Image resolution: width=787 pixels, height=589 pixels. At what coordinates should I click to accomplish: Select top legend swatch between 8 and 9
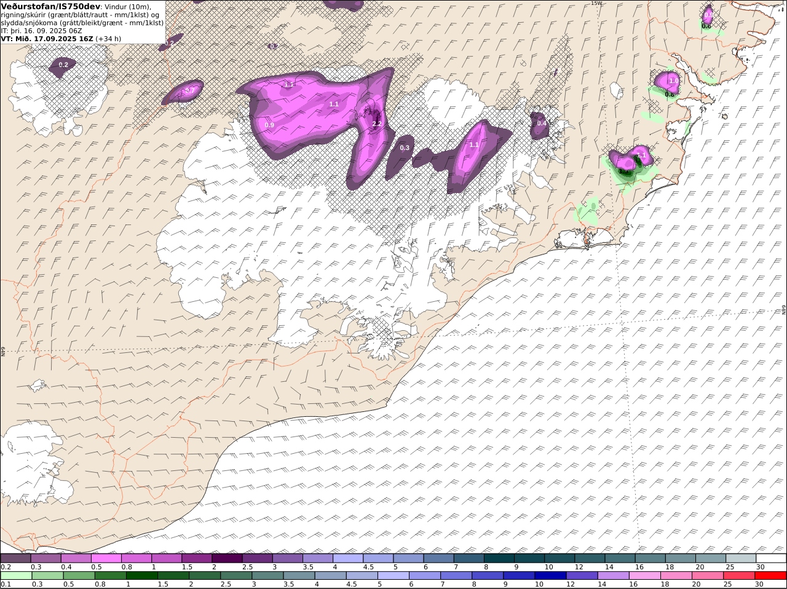pos(499,558)
